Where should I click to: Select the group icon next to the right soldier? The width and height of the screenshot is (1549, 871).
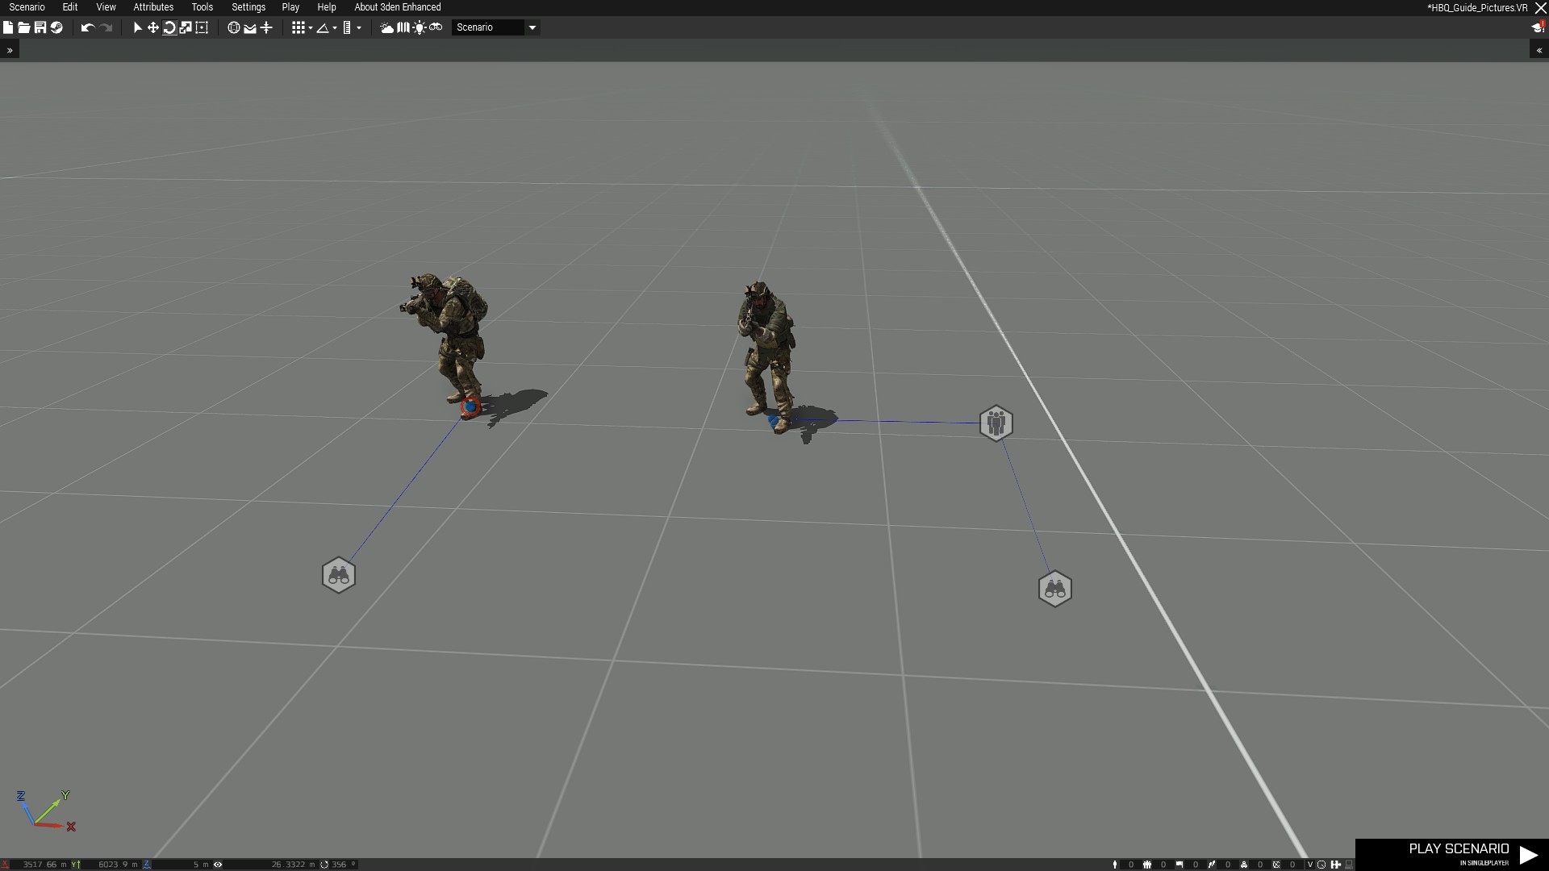pos(996,423)
